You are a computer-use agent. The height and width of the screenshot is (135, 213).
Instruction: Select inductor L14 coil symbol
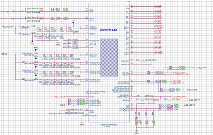pos(29,54)
